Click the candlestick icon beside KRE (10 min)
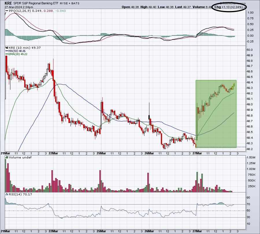 pos(7,48)
